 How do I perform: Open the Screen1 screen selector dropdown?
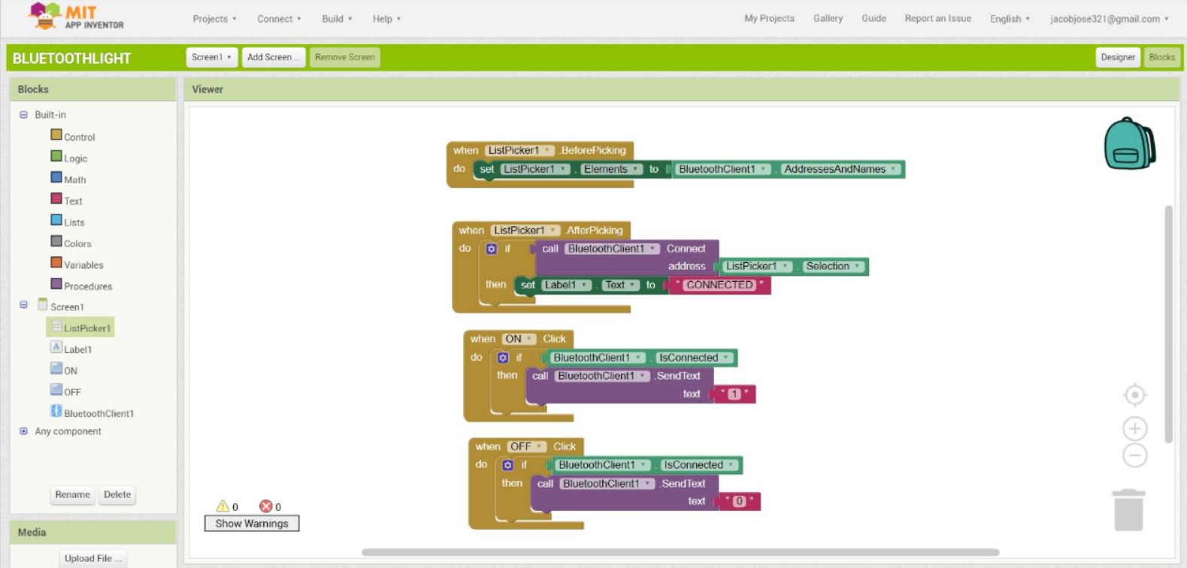tap(211, 57)
